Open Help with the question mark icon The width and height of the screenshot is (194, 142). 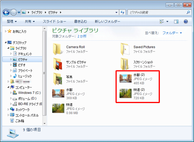pos(186,21)
